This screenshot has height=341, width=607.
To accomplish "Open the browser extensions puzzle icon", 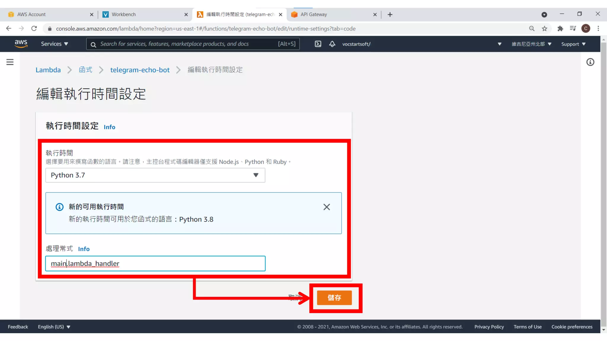I will (x=560, y=29).
